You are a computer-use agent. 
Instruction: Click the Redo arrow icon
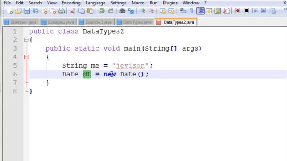point(111,11)
